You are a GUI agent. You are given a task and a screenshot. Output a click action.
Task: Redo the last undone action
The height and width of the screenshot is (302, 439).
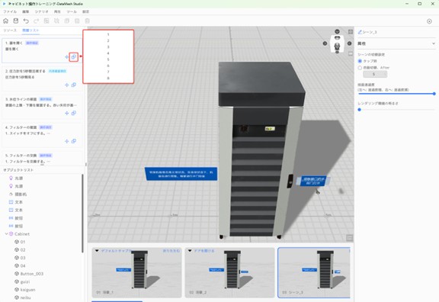36,21
